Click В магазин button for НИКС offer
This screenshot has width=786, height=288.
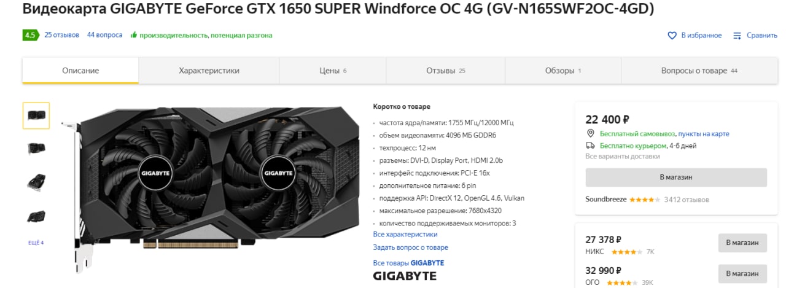point(742,243)
